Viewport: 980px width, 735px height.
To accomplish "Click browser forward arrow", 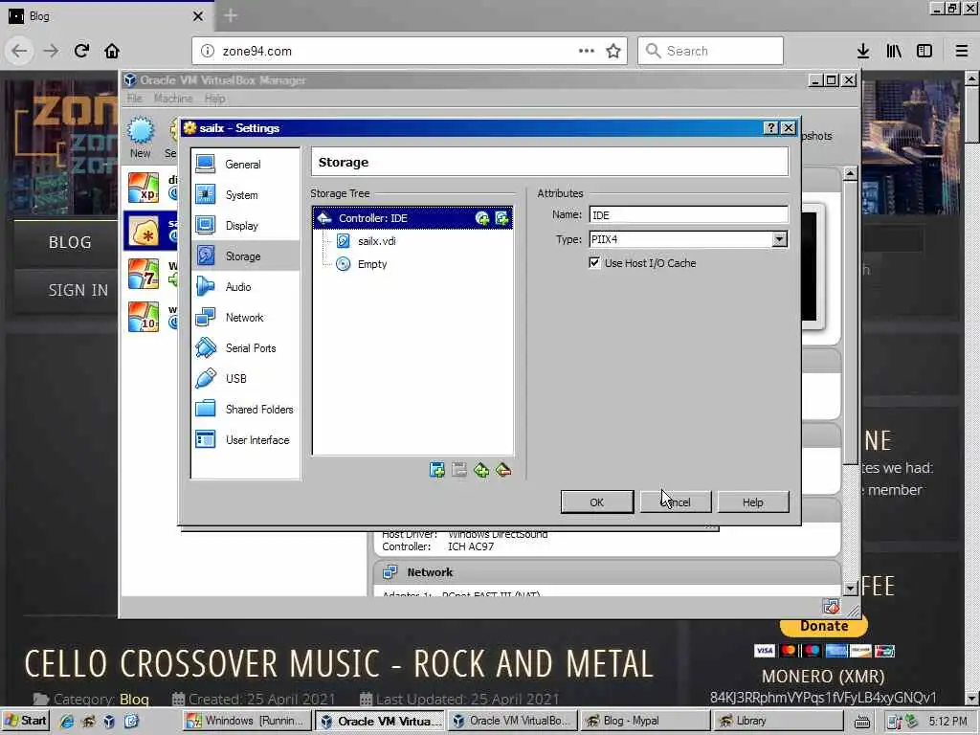I will (51, 51).
